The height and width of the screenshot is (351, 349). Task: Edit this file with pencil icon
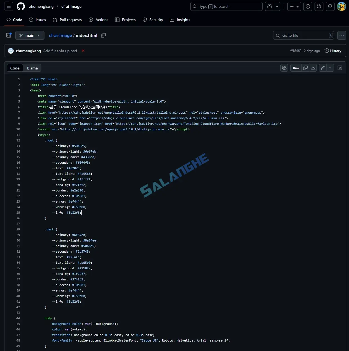click(x=323, y=68)
